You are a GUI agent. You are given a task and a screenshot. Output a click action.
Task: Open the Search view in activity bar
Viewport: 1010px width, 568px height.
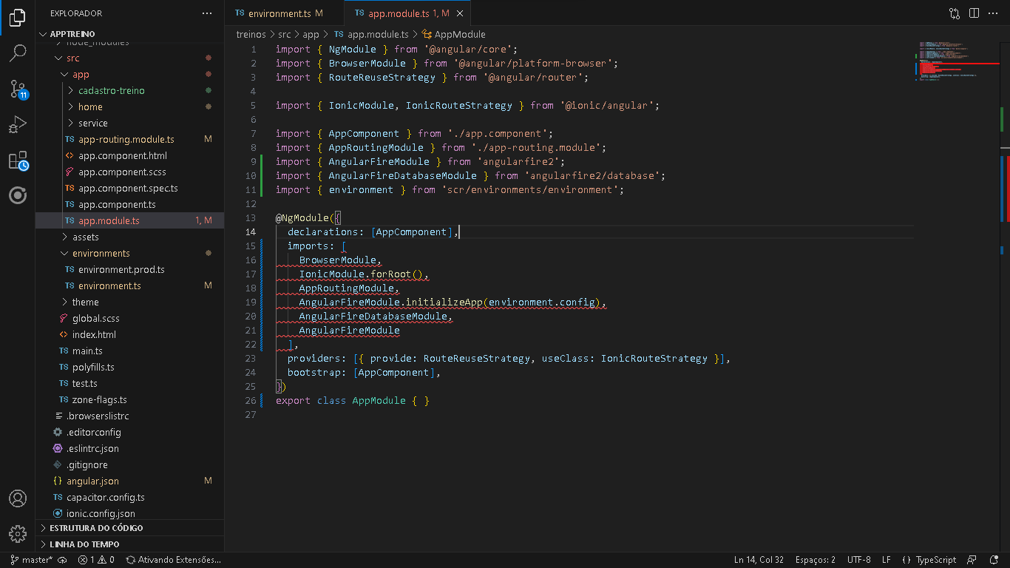(x=18, y=53)
